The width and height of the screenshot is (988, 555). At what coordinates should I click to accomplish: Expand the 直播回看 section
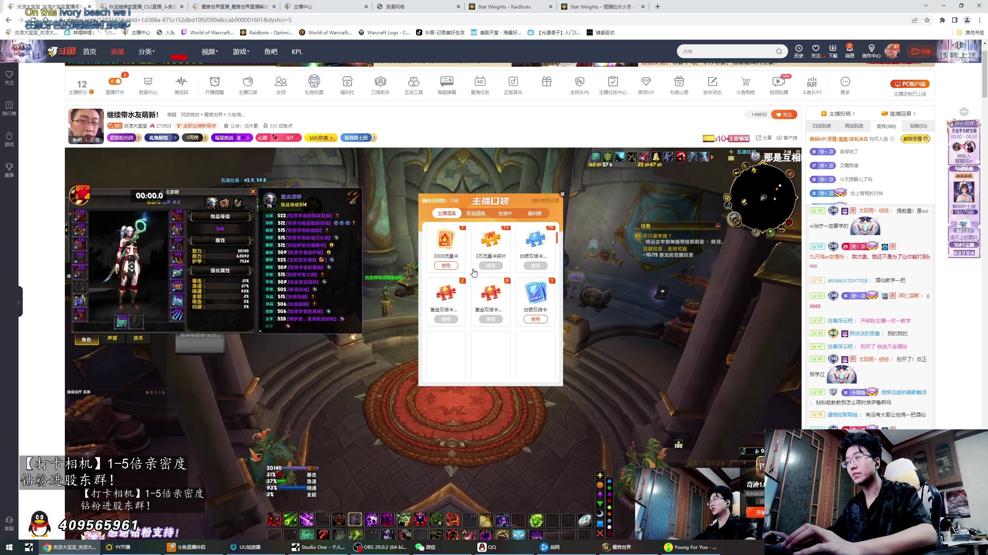(x=898, y=114)
